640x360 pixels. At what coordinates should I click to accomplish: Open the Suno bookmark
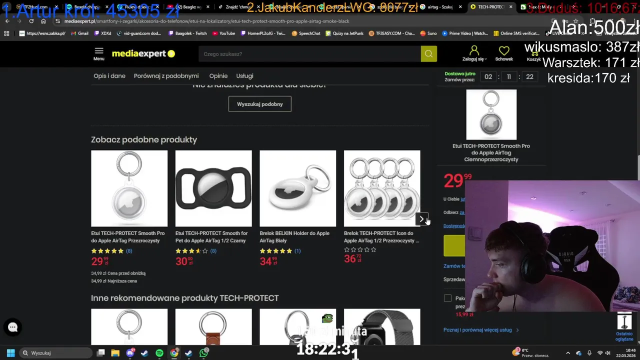pyautogui.click(x=428, y=33)
